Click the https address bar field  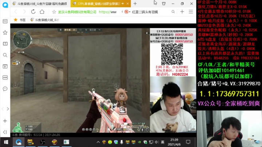(108, 12)
